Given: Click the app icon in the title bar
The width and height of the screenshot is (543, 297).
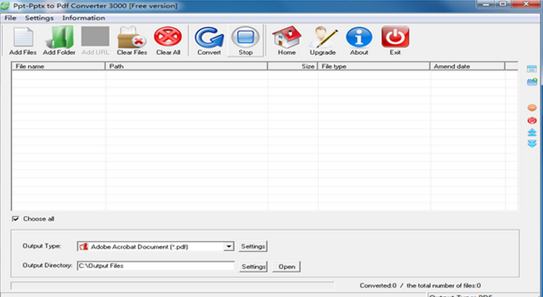Looking at the screenshot, I should tap(5, 6).
